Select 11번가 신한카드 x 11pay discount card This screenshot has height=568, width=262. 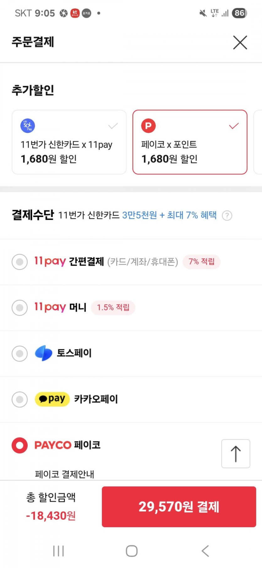click(x=69, y=142)
